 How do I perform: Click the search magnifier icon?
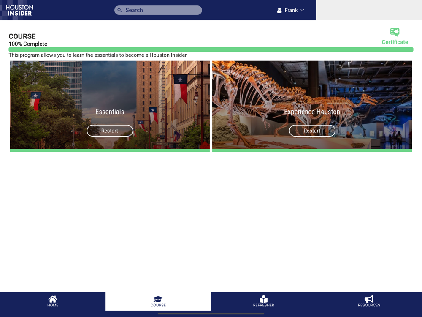pos(119,10)
